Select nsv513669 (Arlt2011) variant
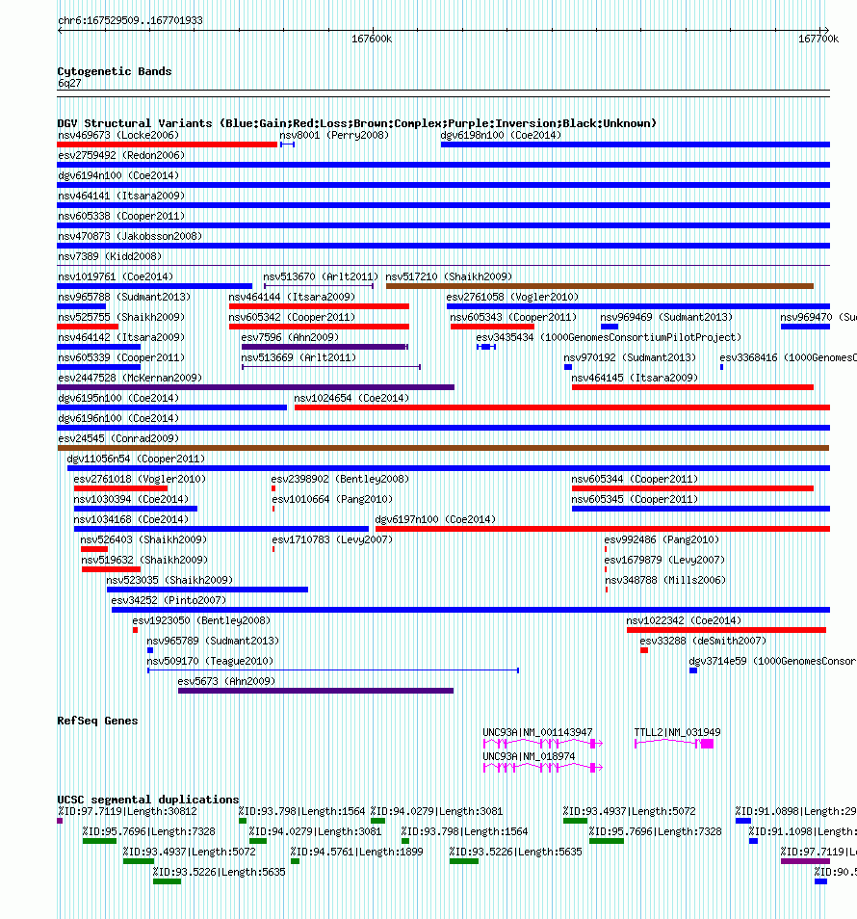Screen dimensions: 857x919 331,367
